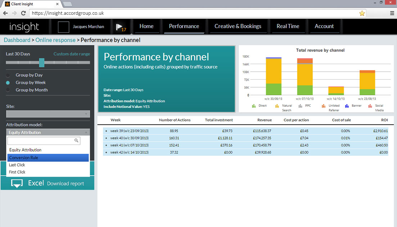The image size is (397, 227).
Task: Open the Site dropdown
Action: point(48,114)
